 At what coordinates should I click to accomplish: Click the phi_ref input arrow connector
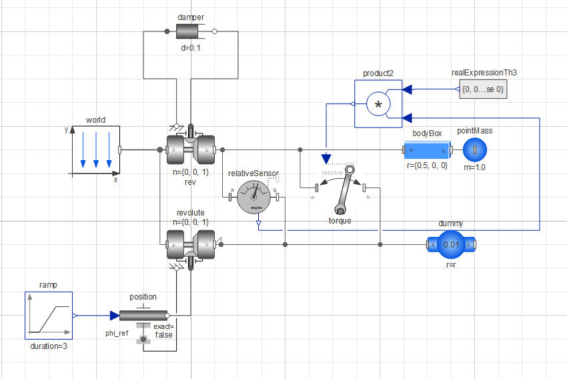coord(115,316)
